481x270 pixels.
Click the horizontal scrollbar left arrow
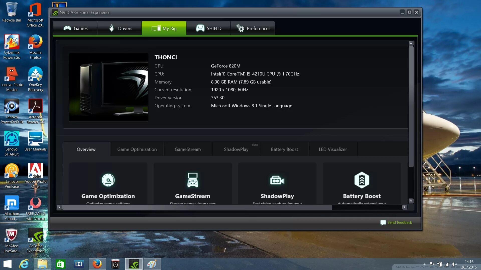tap(59, 207)
